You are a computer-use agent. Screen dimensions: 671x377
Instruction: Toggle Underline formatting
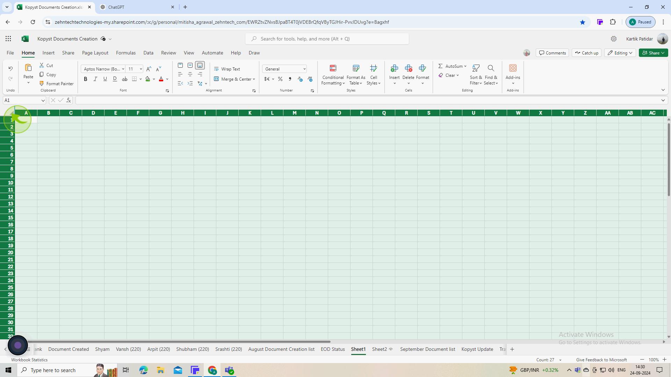(x=105, y=79)
